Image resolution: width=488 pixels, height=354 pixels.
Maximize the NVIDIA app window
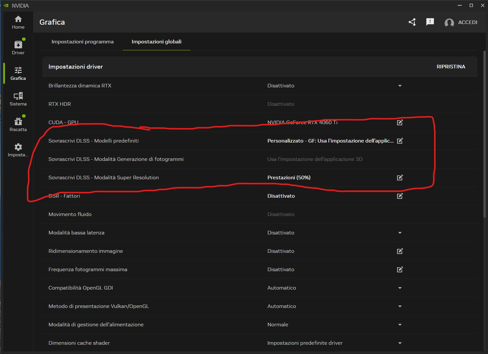[471, 5]
